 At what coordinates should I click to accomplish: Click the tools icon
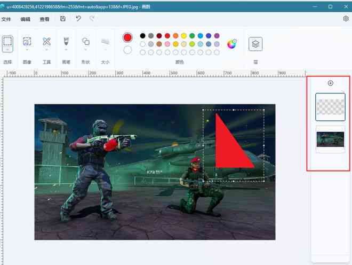(x=47, y=41)
